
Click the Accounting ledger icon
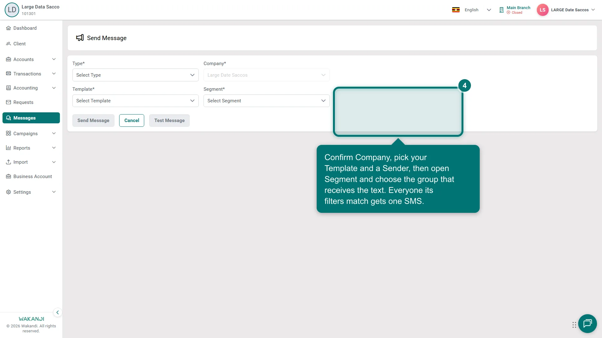(8, 88)
